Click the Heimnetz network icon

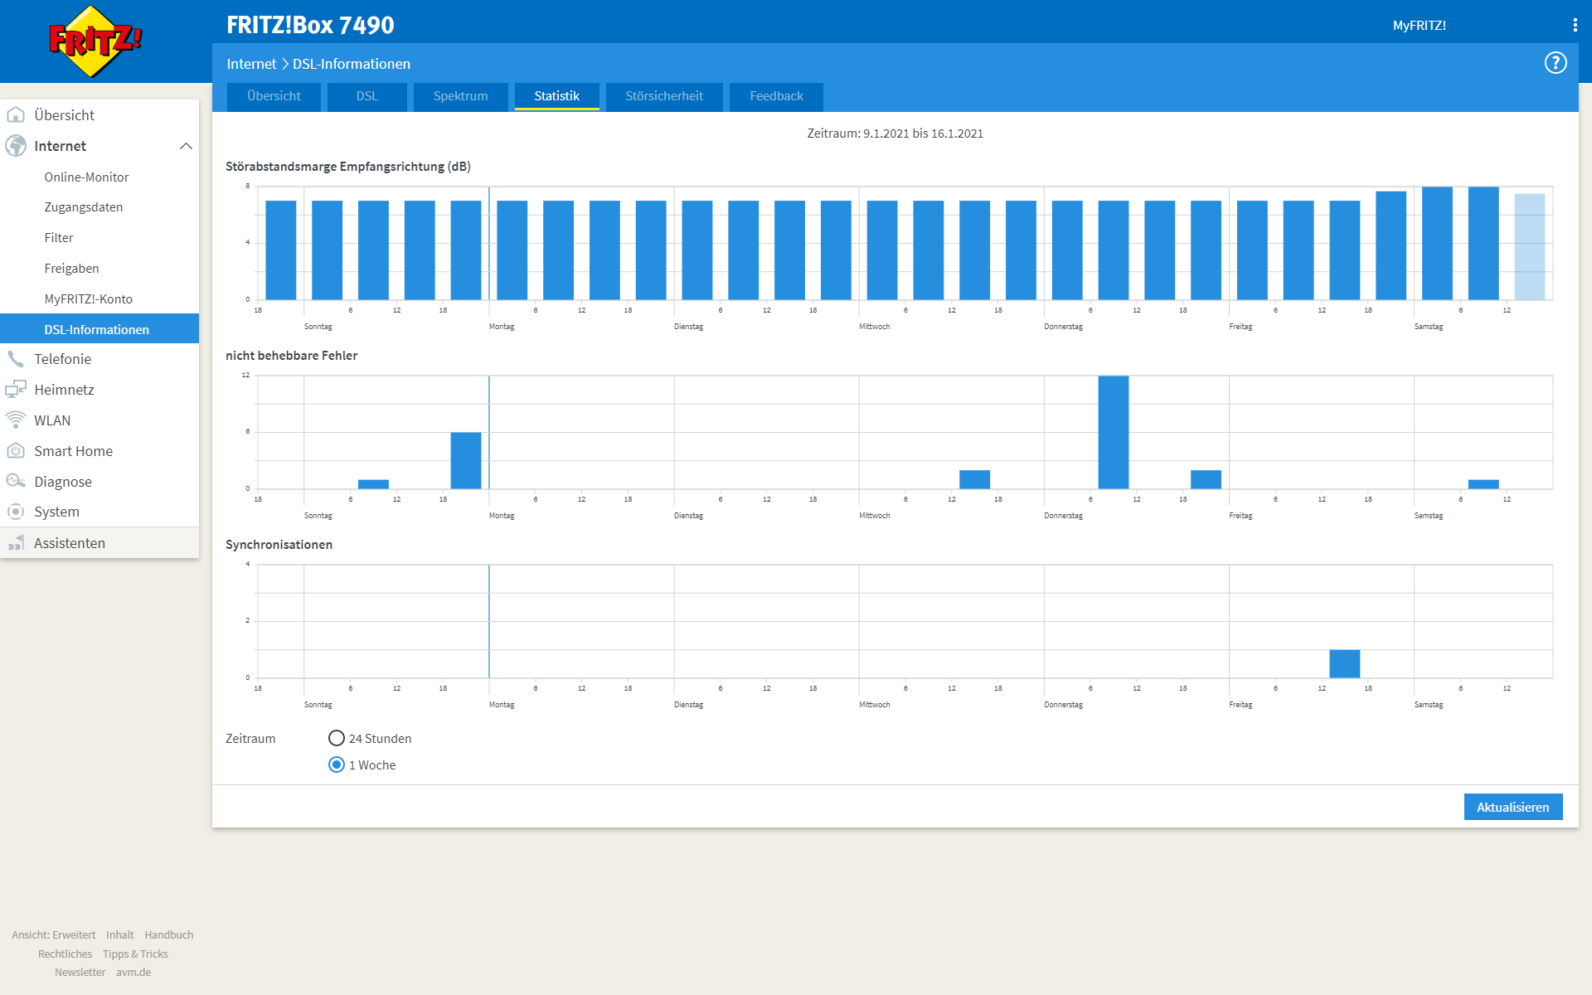point(16,390)
